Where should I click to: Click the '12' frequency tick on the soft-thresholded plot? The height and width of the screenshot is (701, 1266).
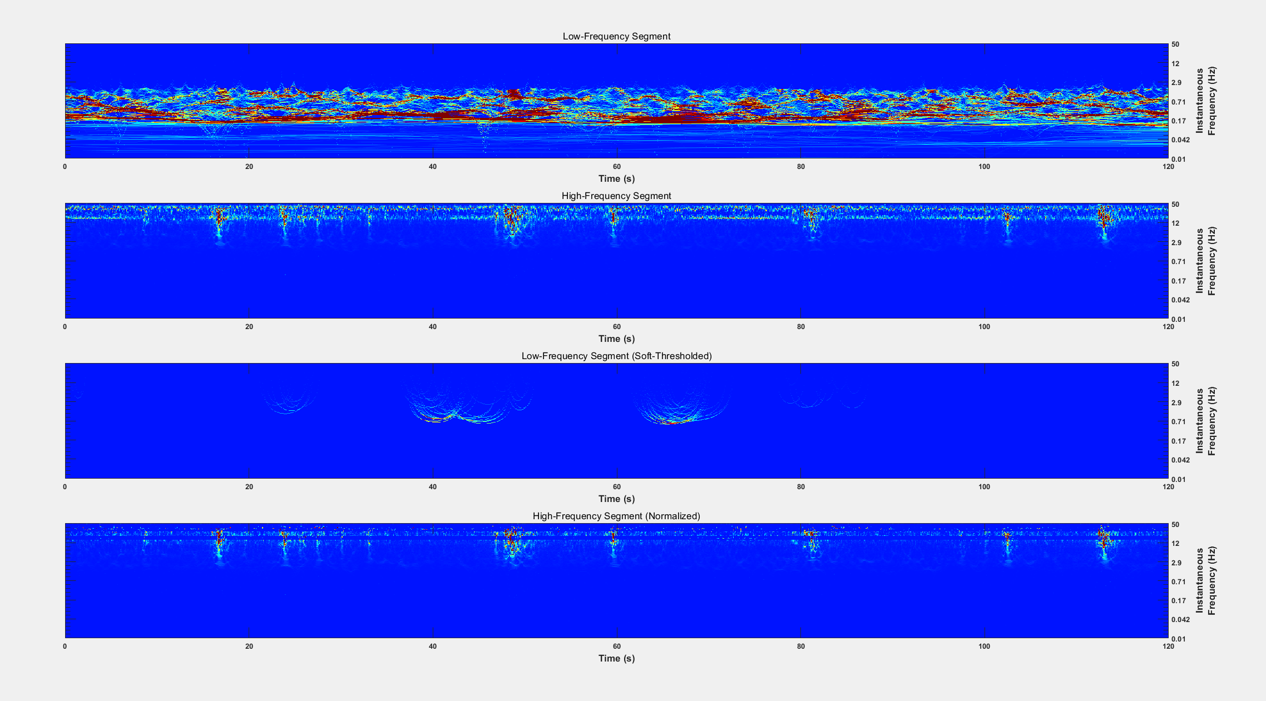[x=1175, y=384]
